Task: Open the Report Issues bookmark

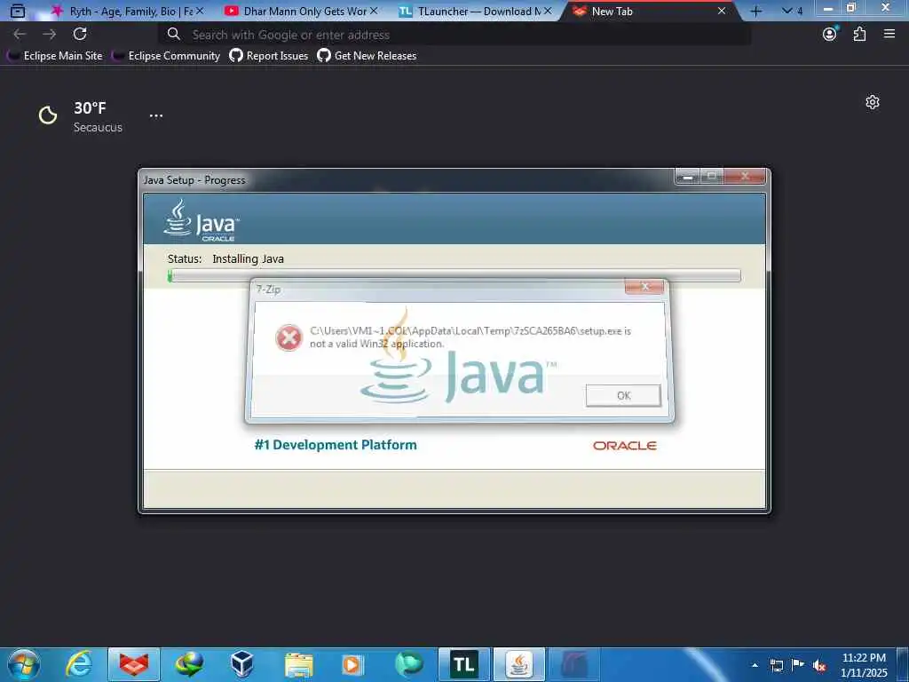Action: pos(269,56)
